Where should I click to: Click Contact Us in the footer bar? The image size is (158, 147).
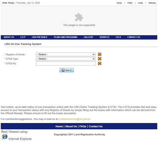[96, 126]
